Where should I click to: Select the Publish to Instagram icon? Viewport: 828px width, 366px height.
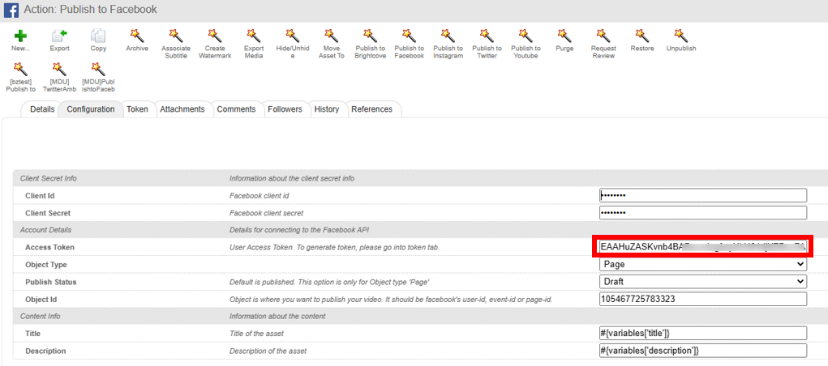(x=448, y=36)
